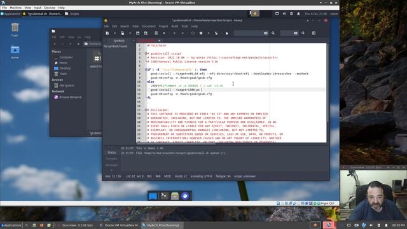Click the Save All icon in Geany toolbar
407x229 pixels.
point(146,33)
